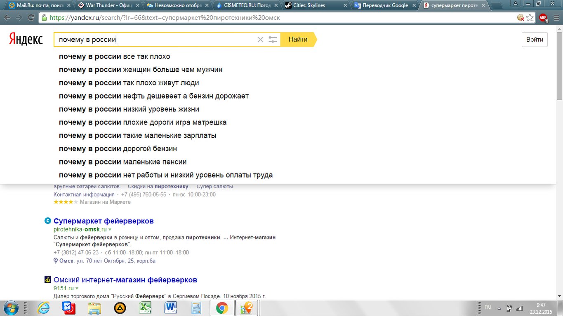Open Adblock Plus extension icon
The height and width of the screenshot is (317, 563).
point(543,18)
